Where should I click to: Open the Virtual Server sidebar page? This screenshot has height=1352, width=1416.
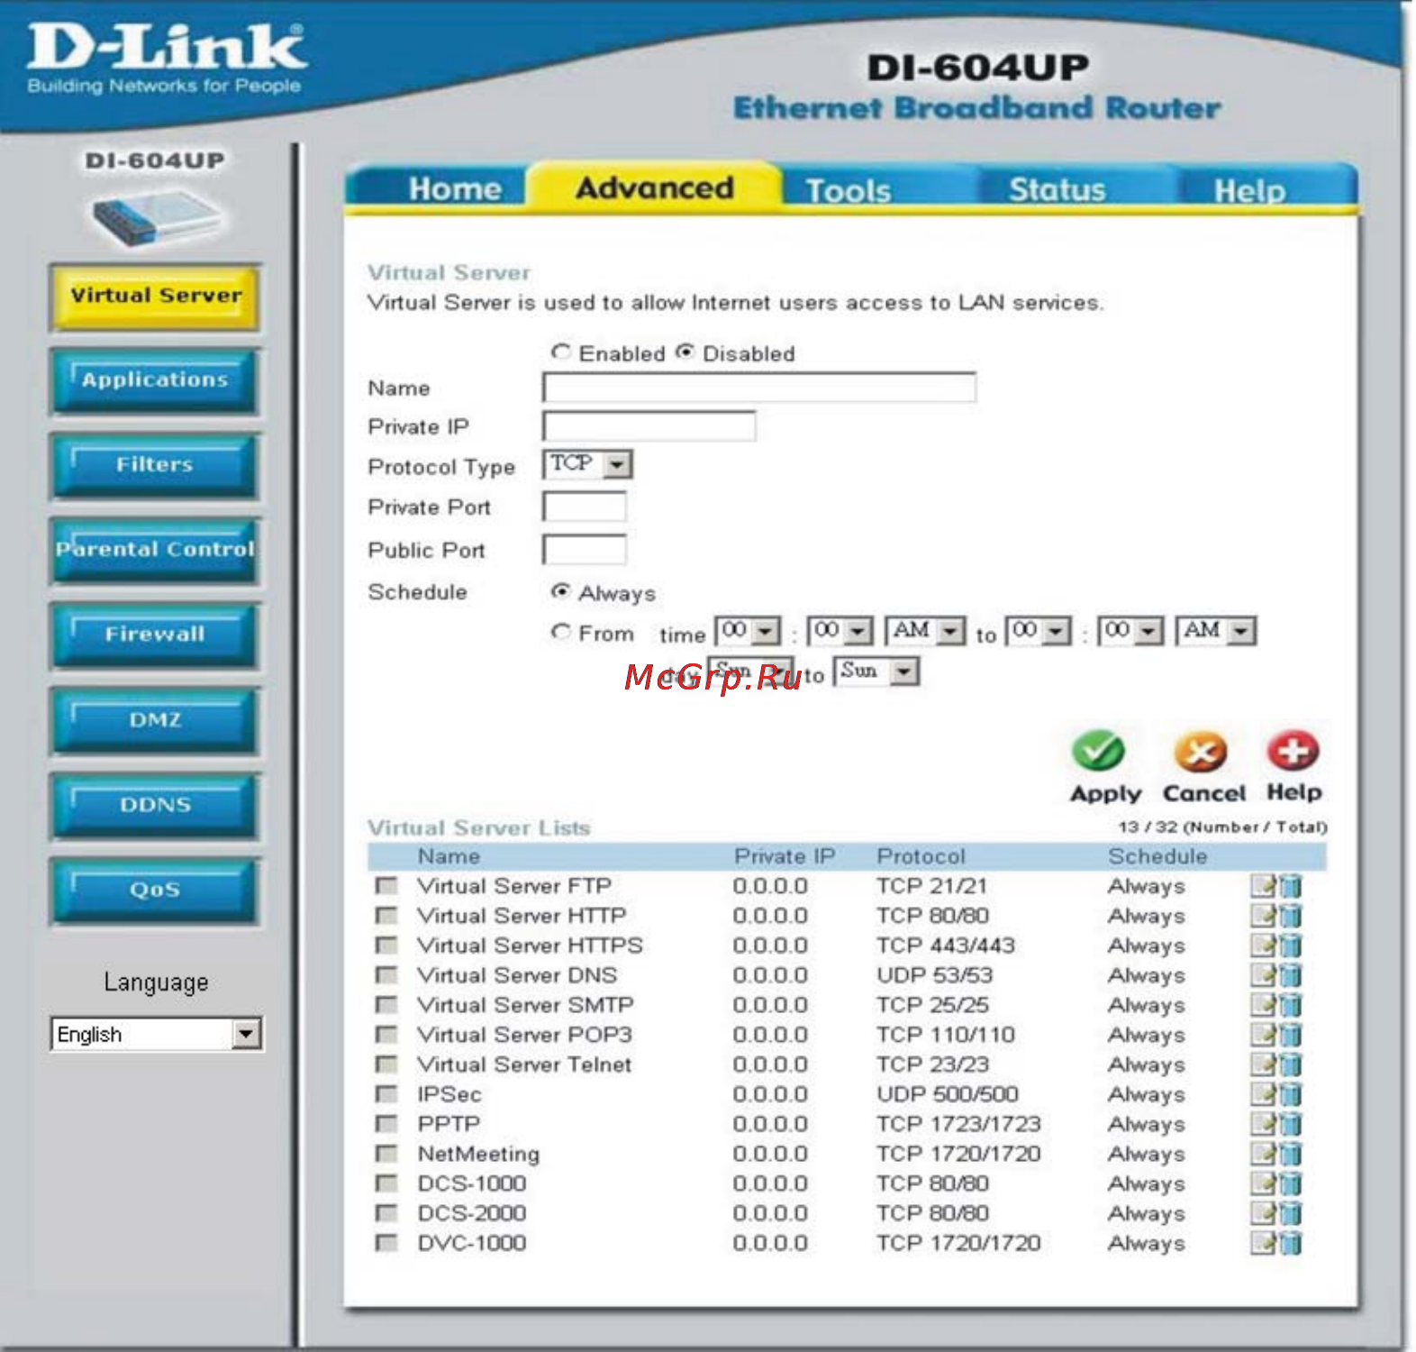click(155, 297)
